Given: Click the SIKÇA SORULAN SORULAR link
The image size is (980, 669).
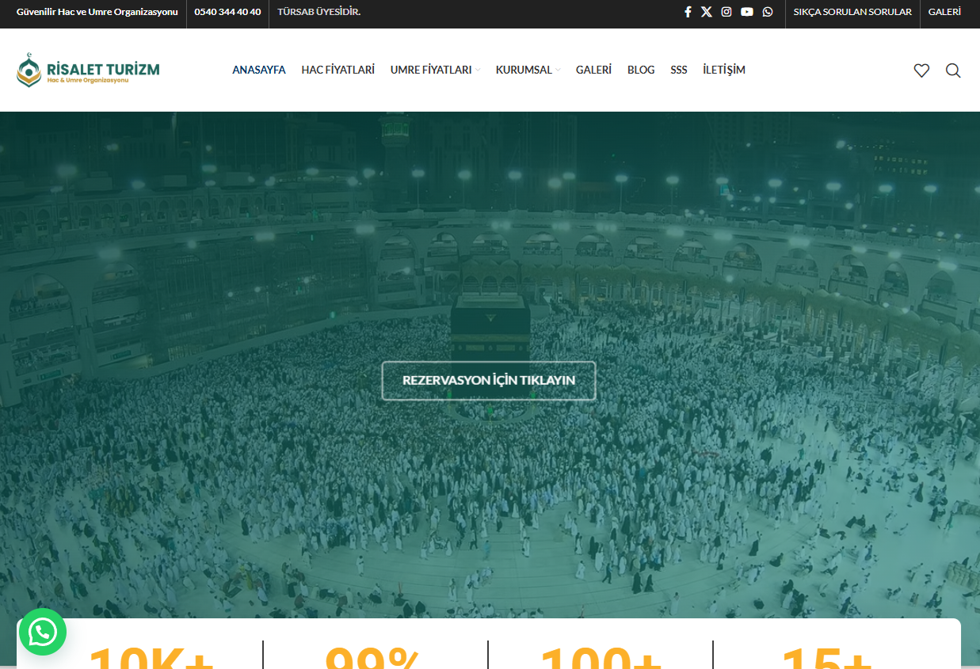Looking at the screenshot, I should pos(852,12).
